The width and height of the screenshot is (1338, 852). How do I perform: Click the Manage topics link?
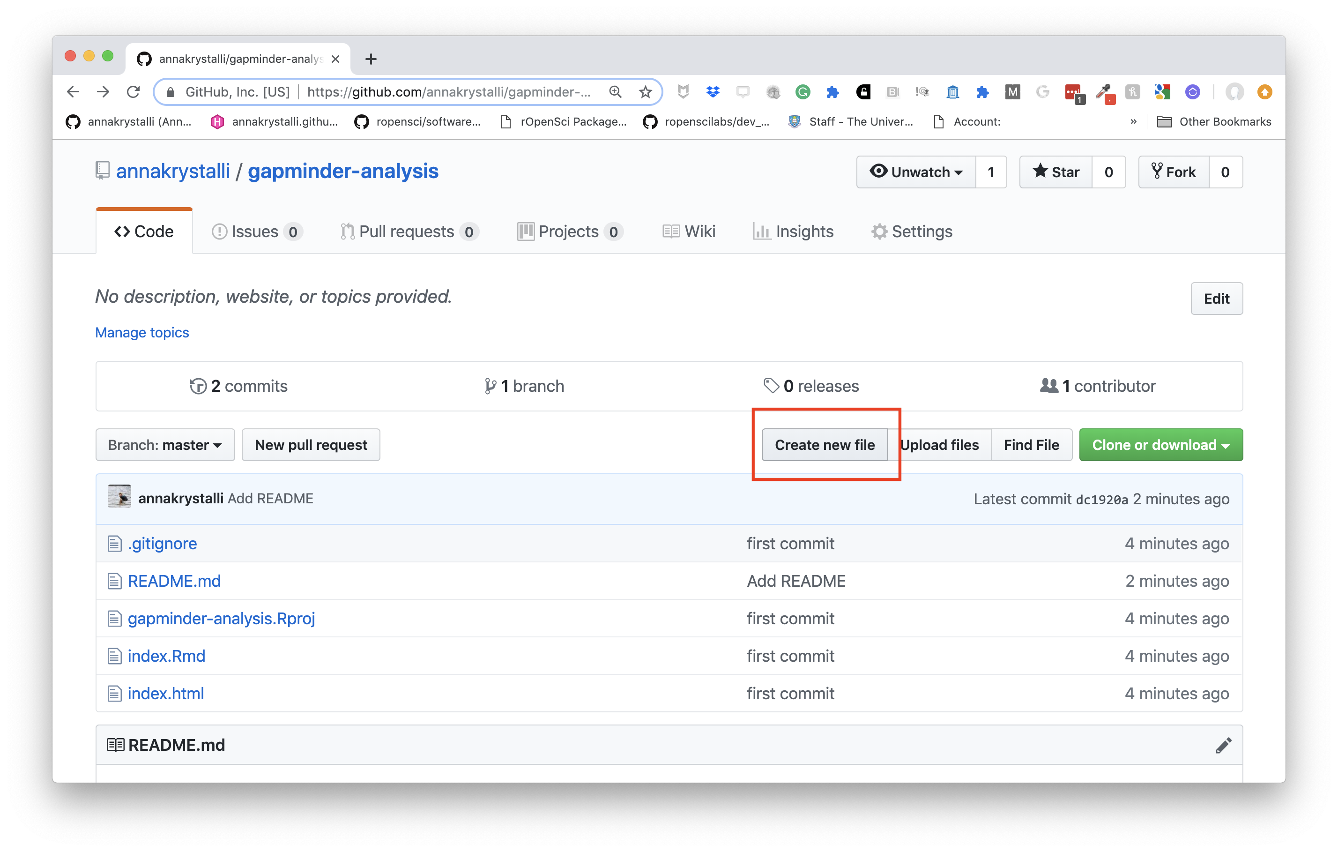click(142, 332)
